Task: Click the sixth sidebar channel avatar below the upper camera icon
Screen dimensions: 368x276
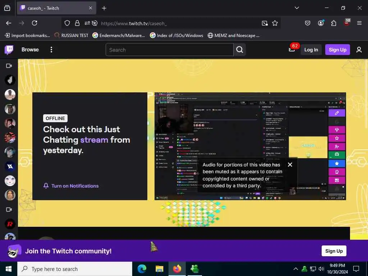Action: tap(10, 152)
